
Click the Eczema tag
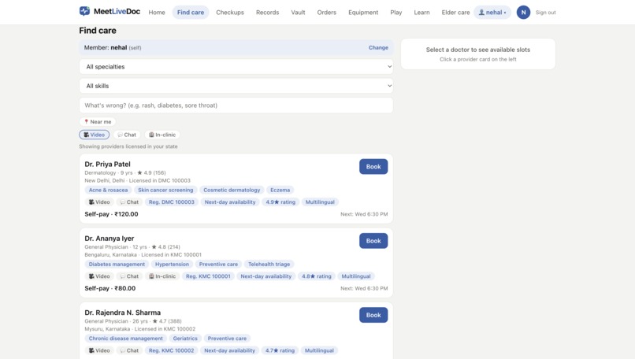(x=280, y=190)
